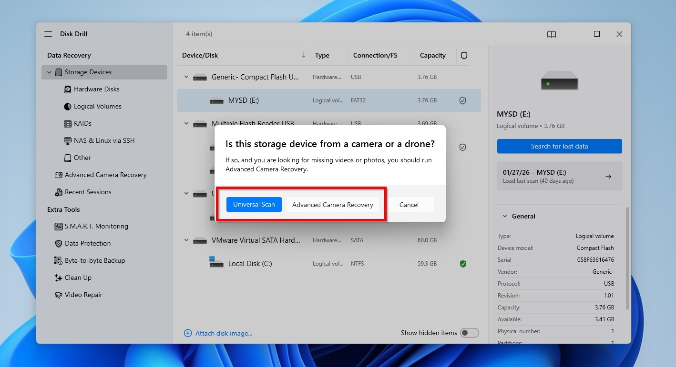Viewport: 676px width, 367px height.
Task: Open the help book icon in title bar
Action: coord(552,34)
